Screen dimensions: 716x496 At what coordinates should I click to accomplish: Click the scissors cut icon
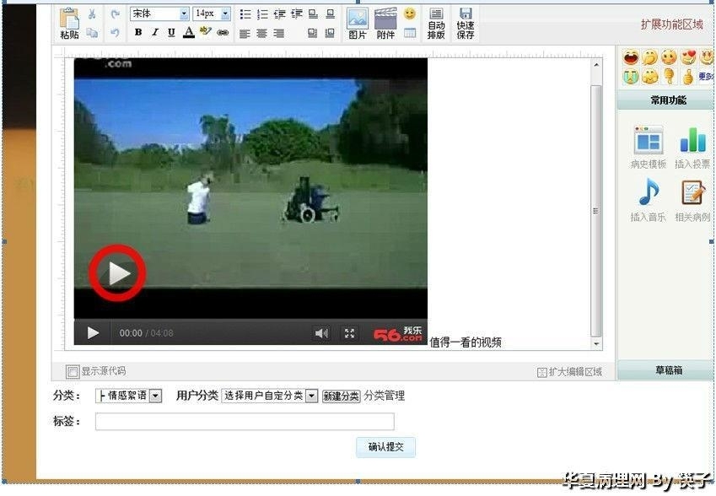(92, 14)
